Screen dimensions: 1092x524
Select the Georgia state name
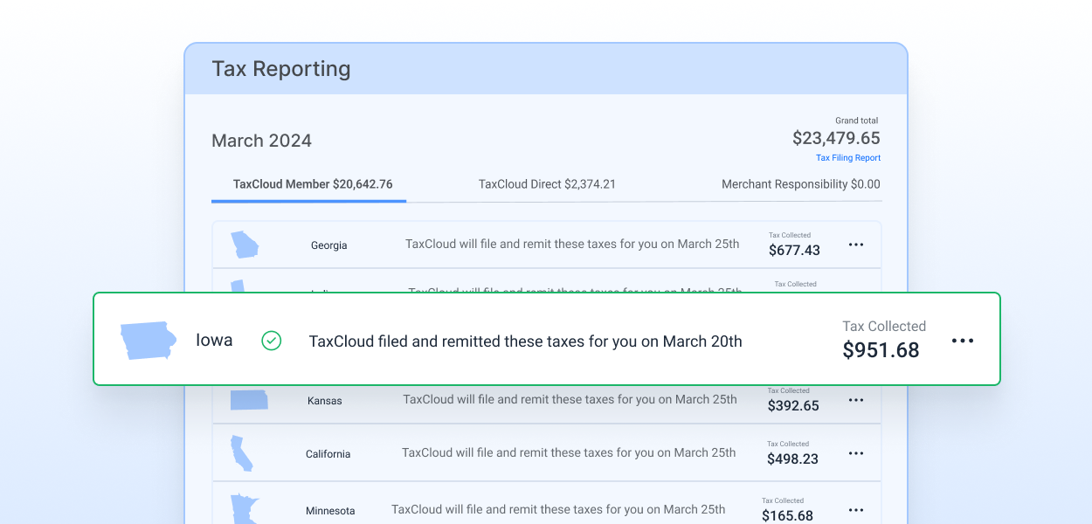pos(329,245)
